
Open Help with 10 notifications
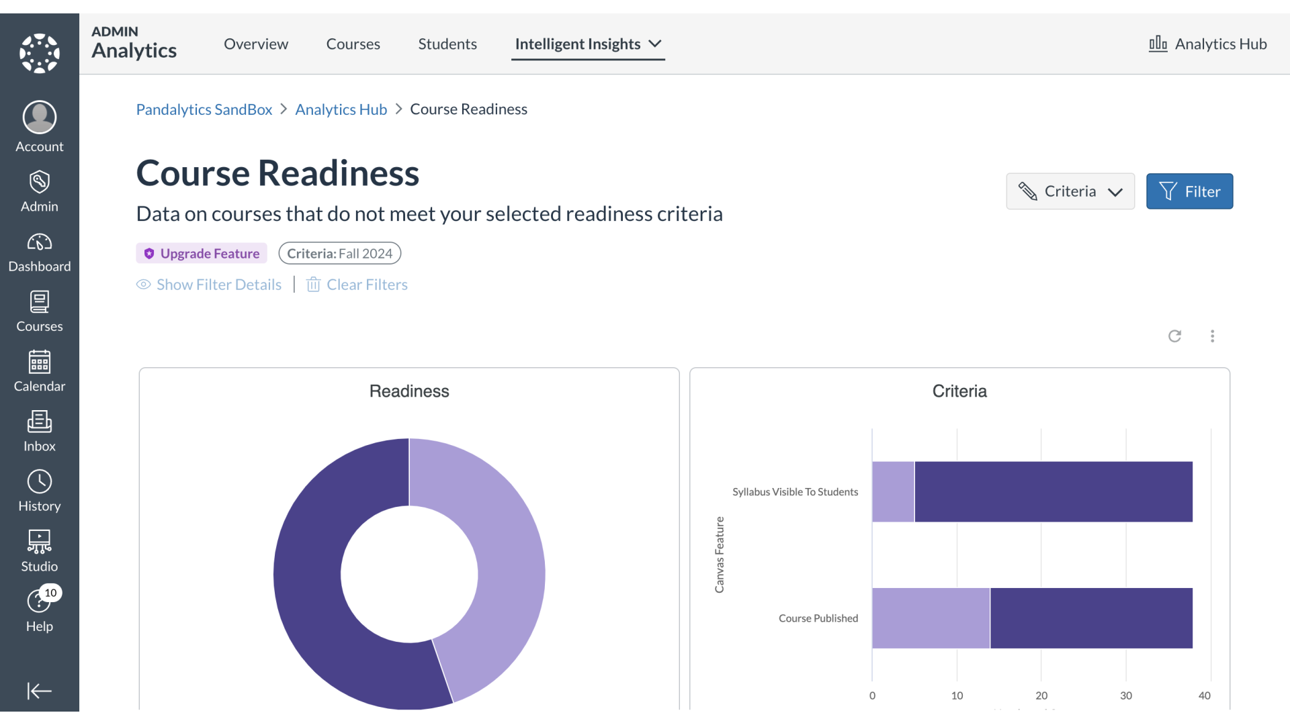[x=40, y=612]
